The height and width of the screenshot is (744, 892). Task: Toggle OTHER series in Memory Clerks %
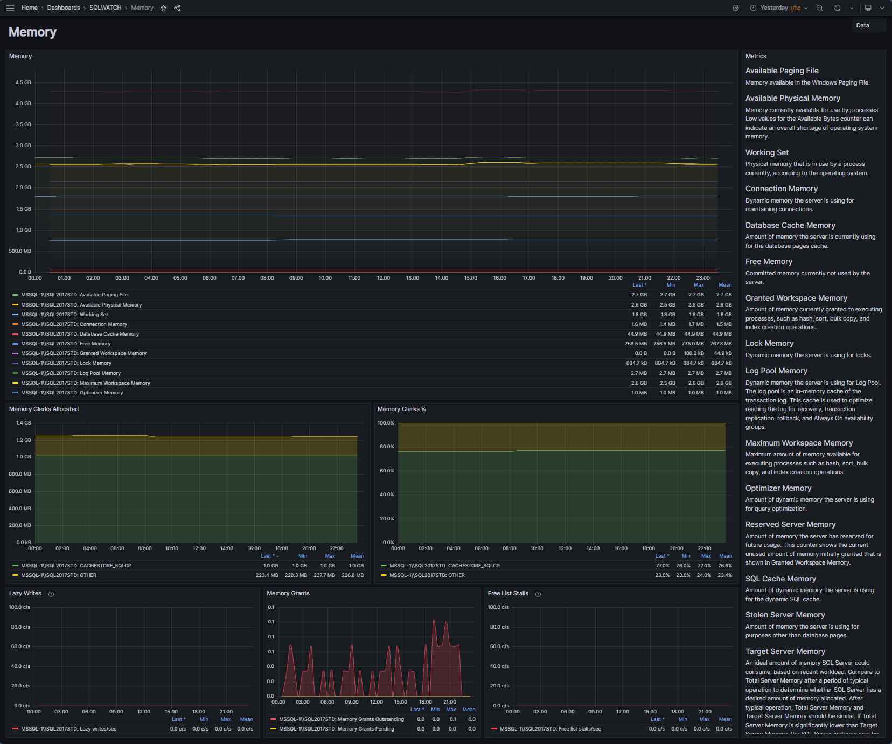pos(427,575)
